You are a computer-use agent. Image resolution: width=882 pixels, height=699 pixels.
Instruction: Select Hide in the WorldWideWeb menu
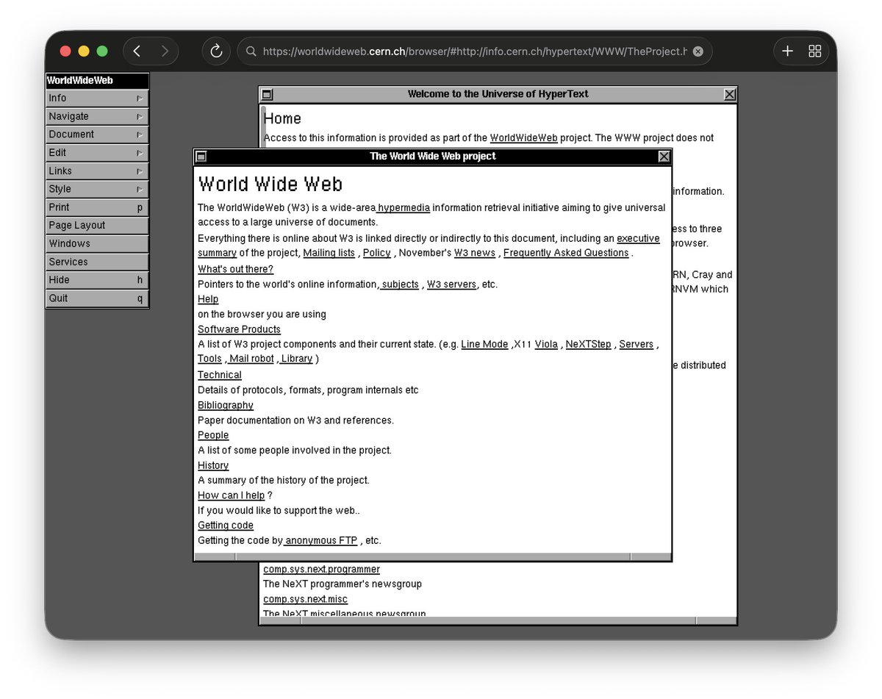click(97, 280)
